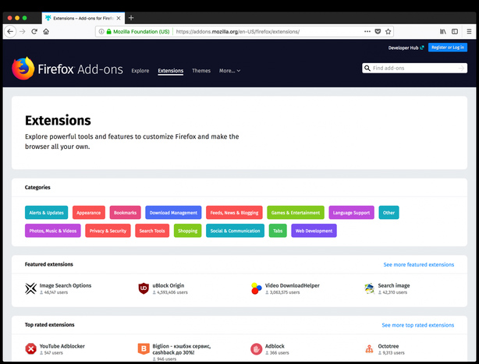479x364 pixels.
Task: Click the Video DownloadHelper balls icon
Action: [257, 288]
